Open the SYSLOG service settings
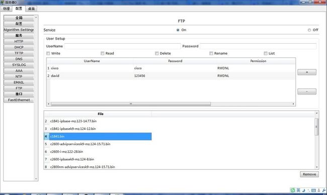This screenshot has width=327, height=195. point(19,65)
